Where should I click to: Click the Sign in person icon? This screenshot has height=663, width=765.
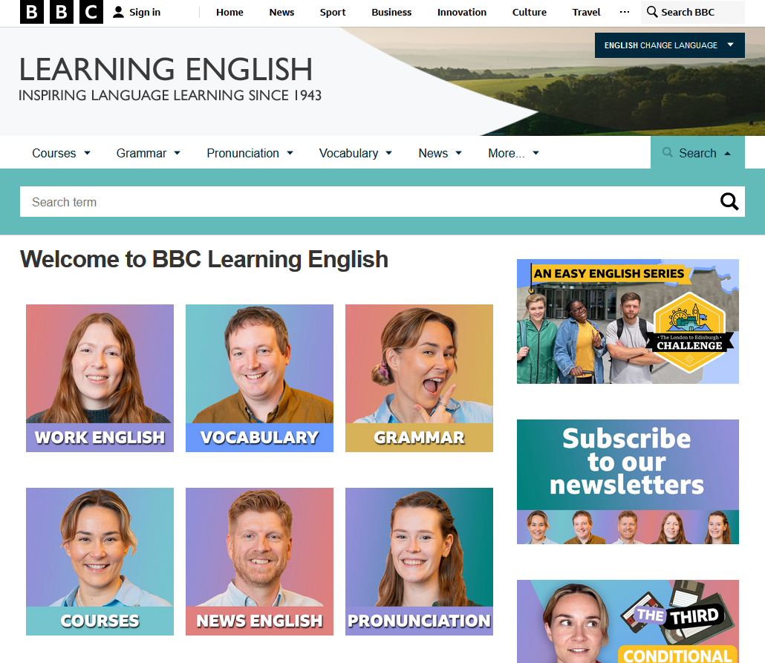click(x=118, y=12)
